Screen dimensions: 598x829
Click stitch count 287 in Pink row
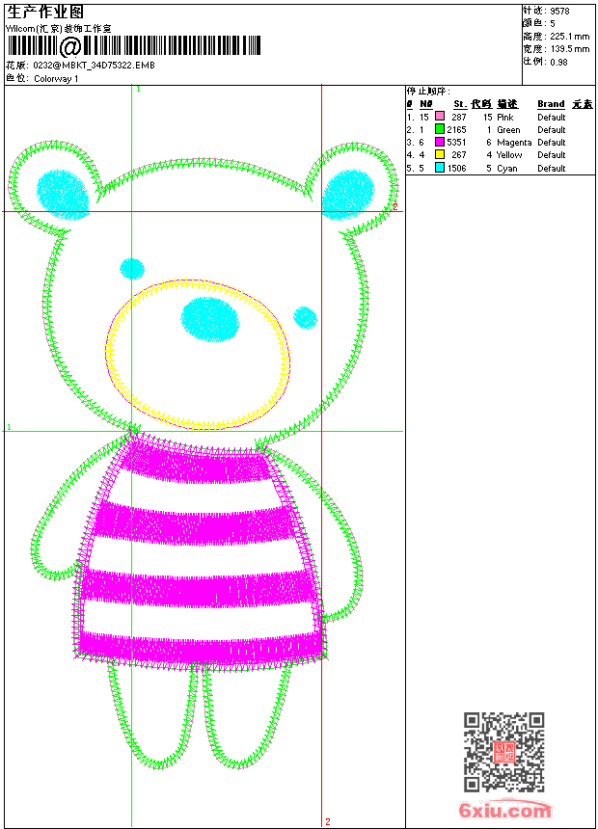[x=459, y=117]
